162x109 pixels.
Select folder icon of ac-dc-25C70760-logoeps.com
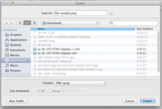35,53
